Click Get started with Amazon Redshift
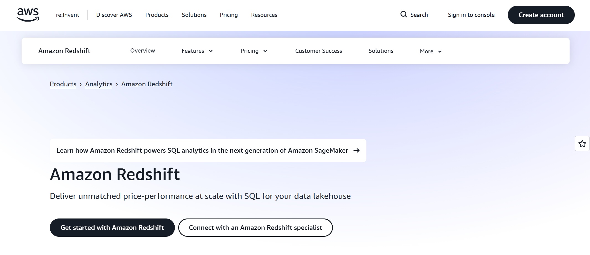 click(112, 227)
